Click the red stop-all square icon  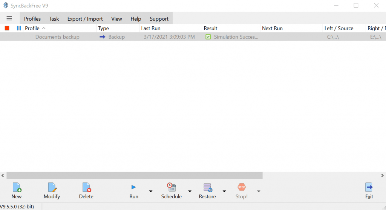[x=7, y=28]
